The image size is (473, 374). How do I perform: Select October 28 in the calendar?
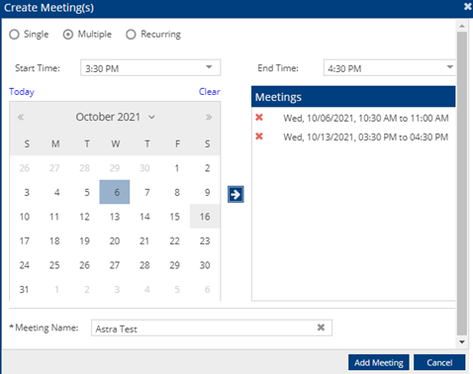coord(144,265)
